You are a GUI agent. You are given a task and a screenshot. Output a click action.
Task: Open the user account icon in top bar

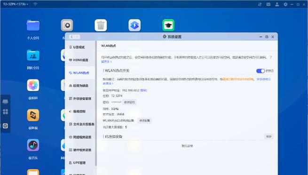pos(277,4)
